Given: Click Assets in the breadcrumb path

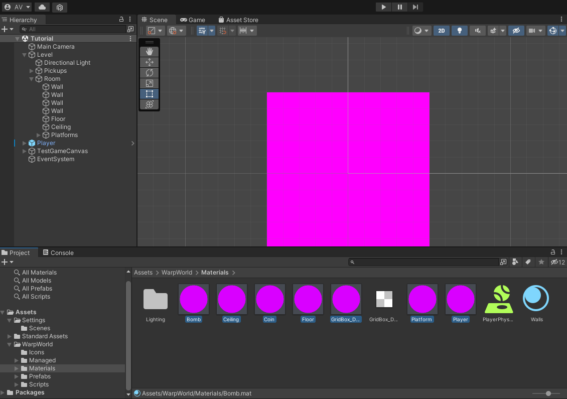Looking at the screenshot, I should coord(143,273).
